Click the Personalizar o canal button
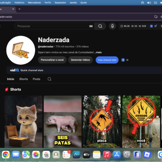The height and width of the screenshot is (162, 162). (x=52, y=60)
